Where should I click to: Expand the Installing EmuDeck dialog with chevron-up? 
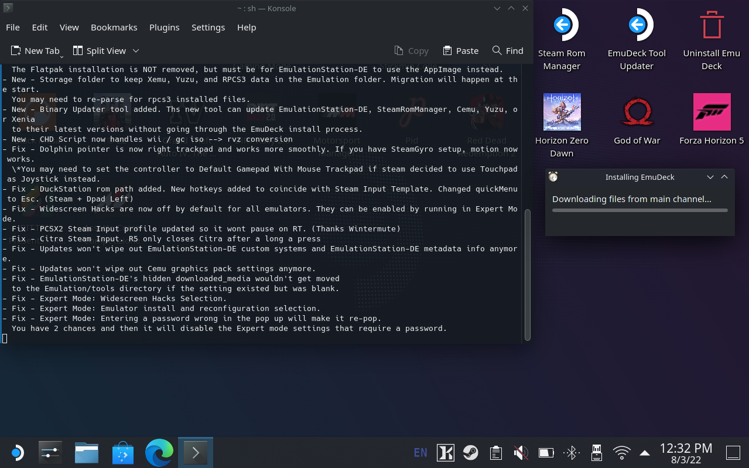tap(724, 177)
